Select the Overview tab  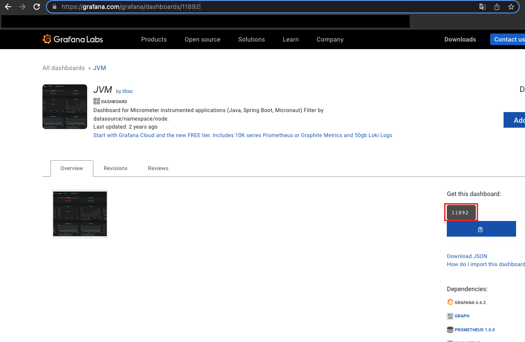click(71, 168)
